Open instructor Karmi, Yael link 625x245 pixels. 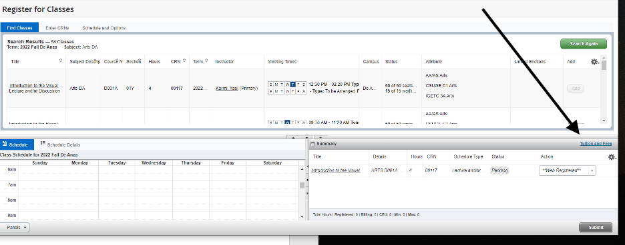tap(226, 89)
